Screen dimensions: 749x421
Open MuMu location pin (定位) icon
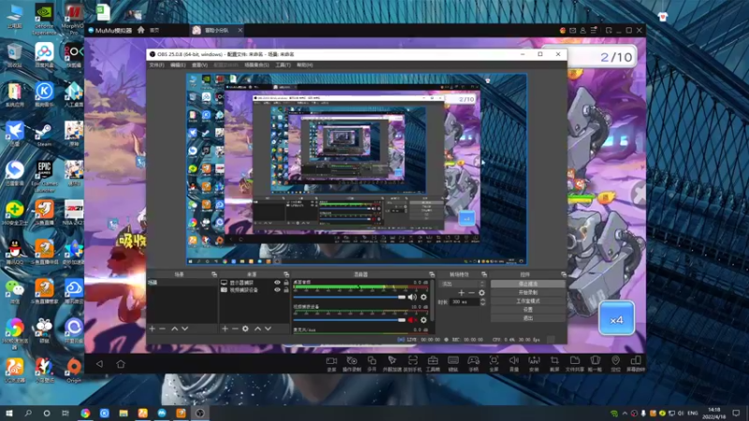coord(616,361)
